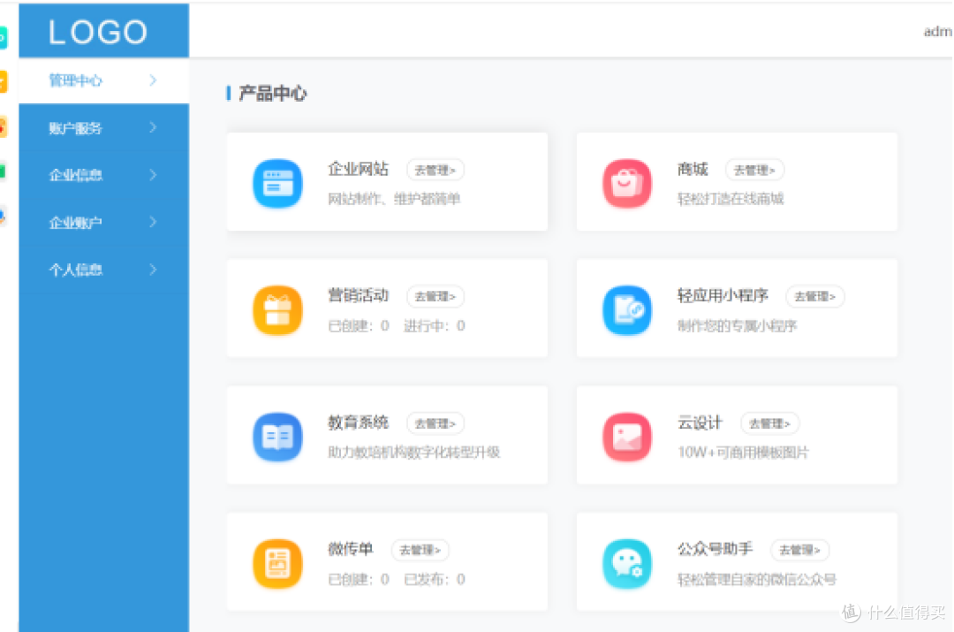Open 去管理 for 云设计

[x=769, y=423]
